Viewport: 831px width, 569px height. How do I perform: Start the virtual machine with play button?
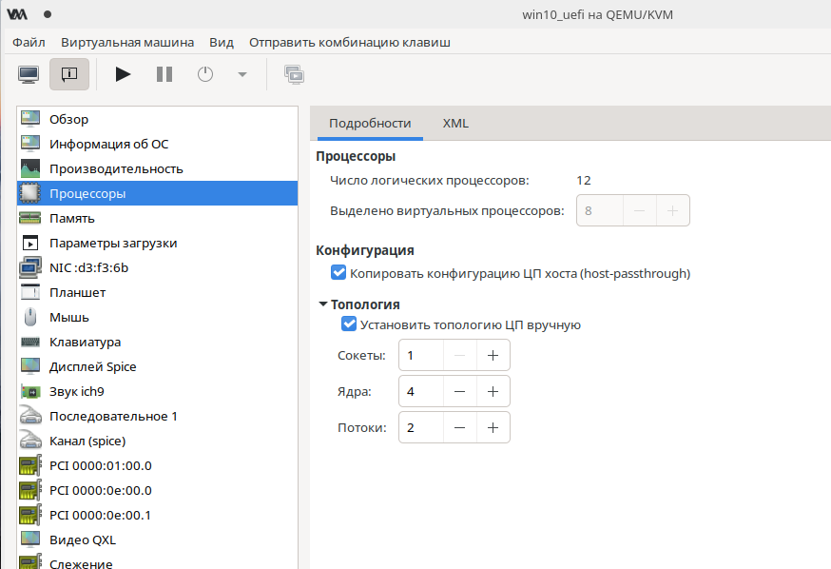(123, 74)
